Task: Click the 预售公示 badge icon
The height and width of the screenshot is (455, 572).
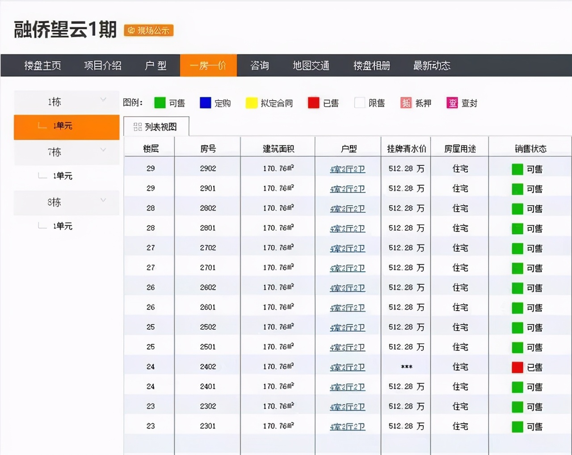Action: click(x=148, y=31)
